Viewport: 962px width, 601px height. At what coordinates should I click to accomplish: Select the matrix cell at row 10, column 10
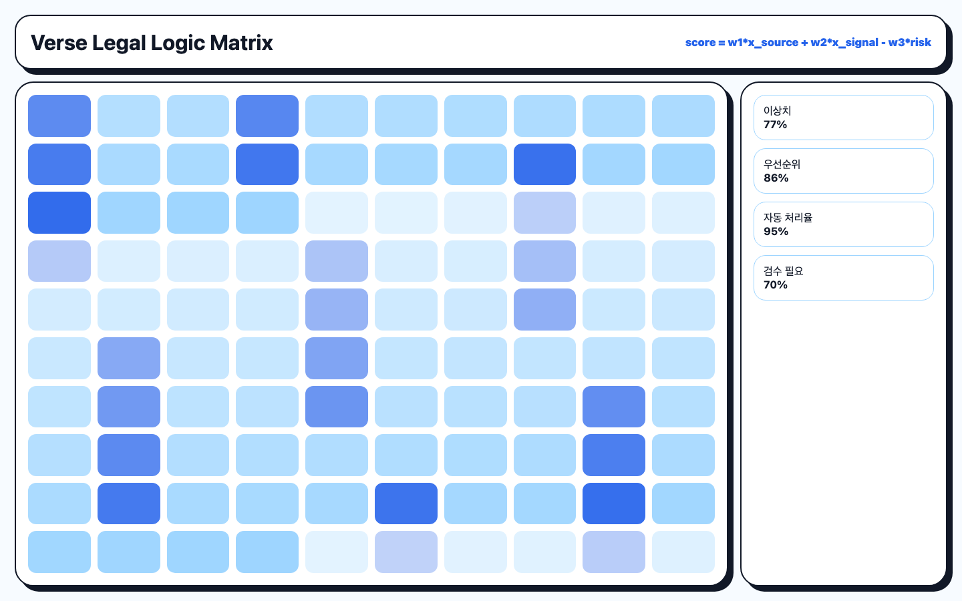(683, 552)
